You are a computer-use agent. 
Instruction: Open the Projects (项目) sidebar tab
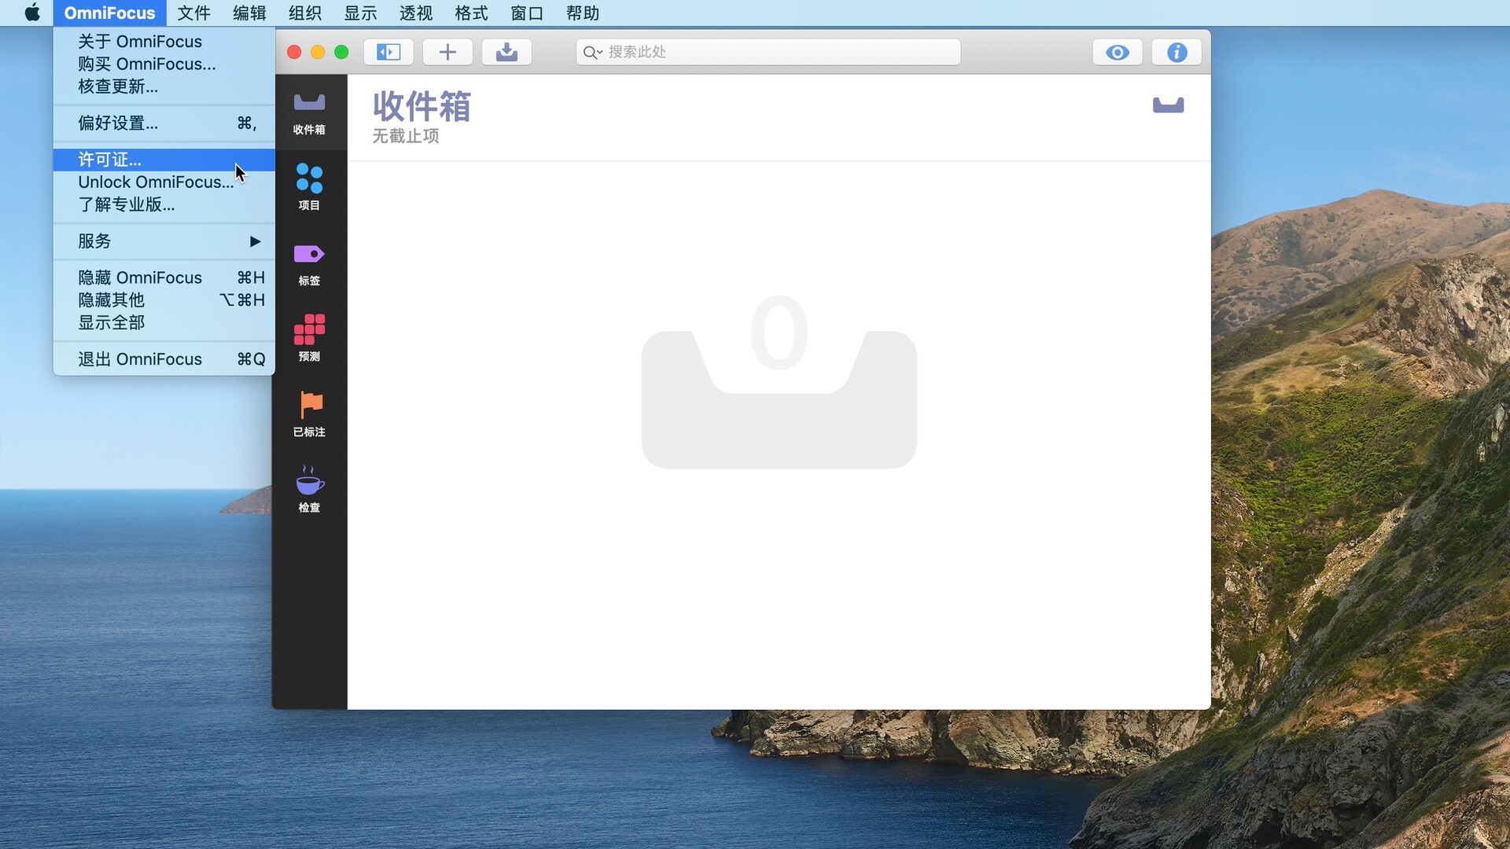[x=309, y=188]
